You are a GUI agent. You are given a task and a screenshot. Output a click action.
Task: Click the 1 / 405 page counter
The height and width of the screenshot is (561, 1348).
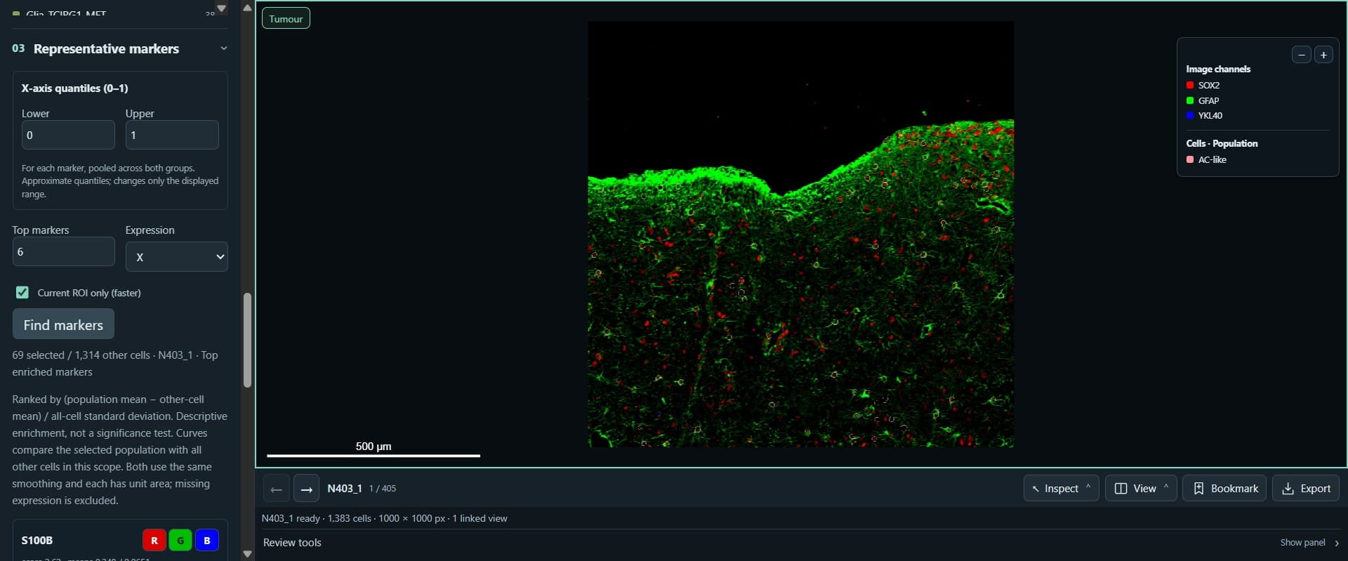click(x=383, y=489)
